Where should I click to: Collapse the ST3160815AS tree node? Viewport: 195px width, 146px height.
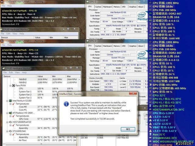click(x=7, y=131)
